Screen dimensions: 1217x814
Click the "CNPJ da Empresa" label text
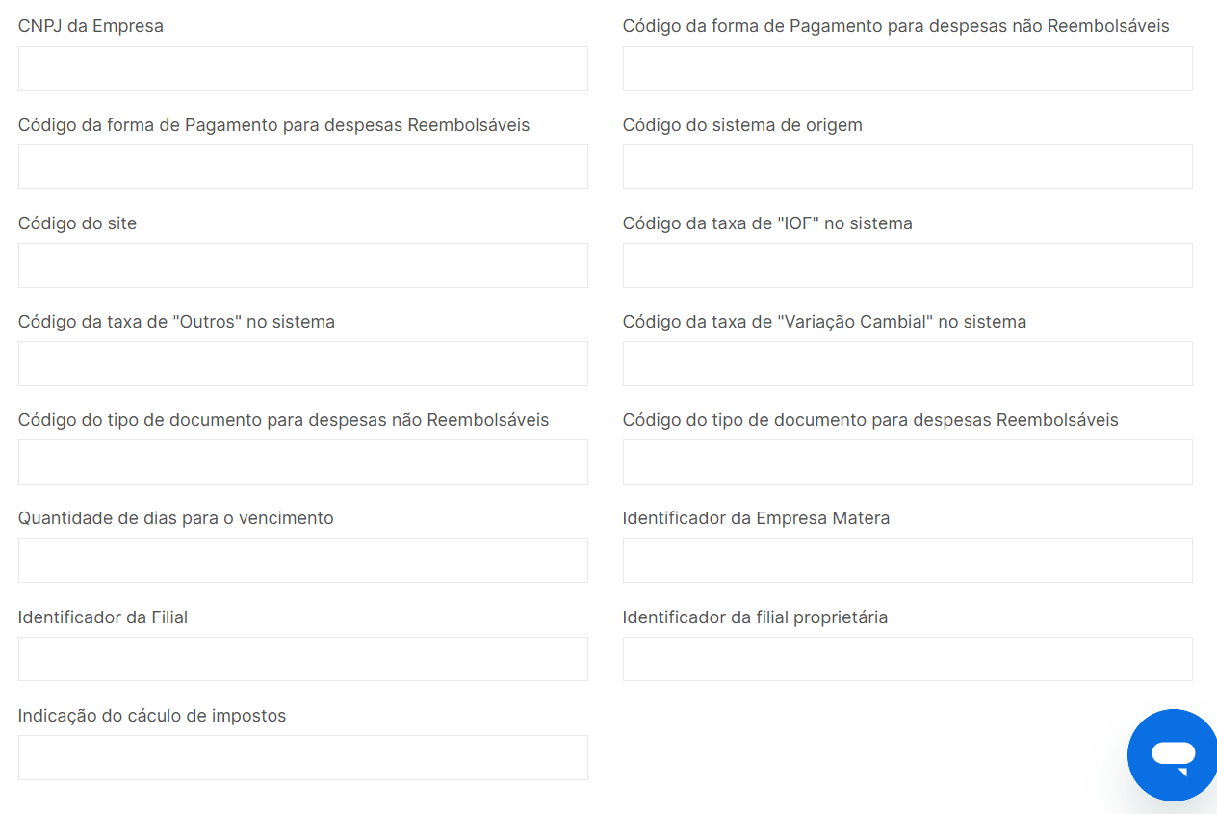click(91, 26)
